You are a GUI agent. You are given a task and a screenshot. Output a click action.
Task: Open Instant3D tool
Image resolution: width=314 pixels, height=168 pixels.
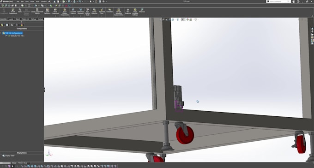coord(109,11)
